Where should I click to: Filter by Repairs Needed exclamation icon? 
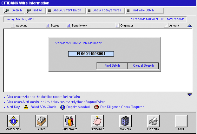(x=62, y=107)
